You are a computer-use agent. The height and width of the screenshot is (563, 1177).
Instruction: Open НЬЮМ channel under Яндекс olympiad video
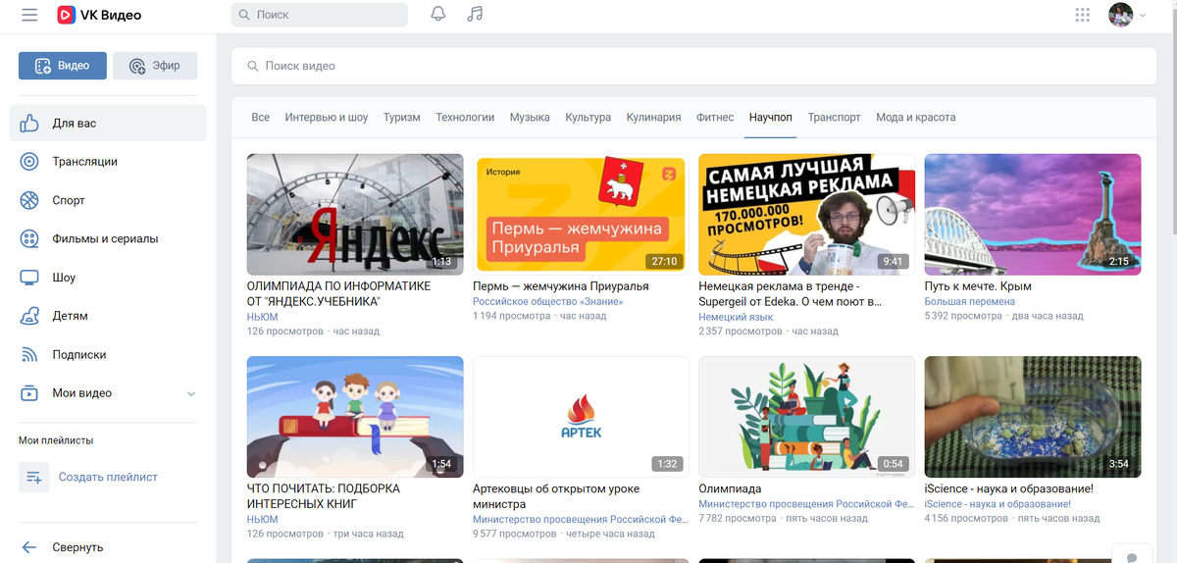coord(263,318)
